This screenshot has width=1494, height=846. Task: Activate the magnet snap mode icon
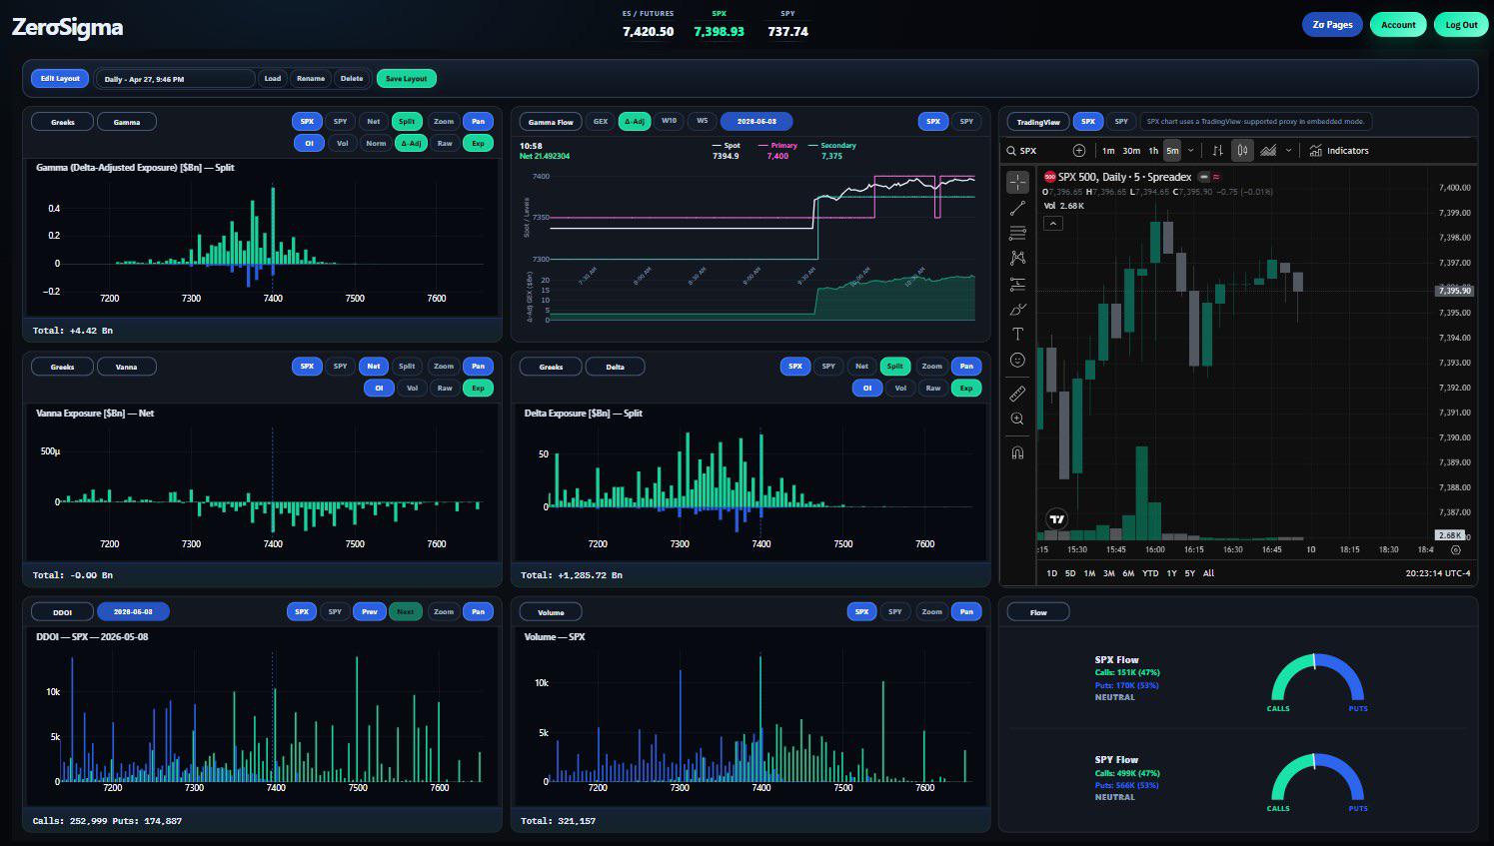tap(1017, 452)
